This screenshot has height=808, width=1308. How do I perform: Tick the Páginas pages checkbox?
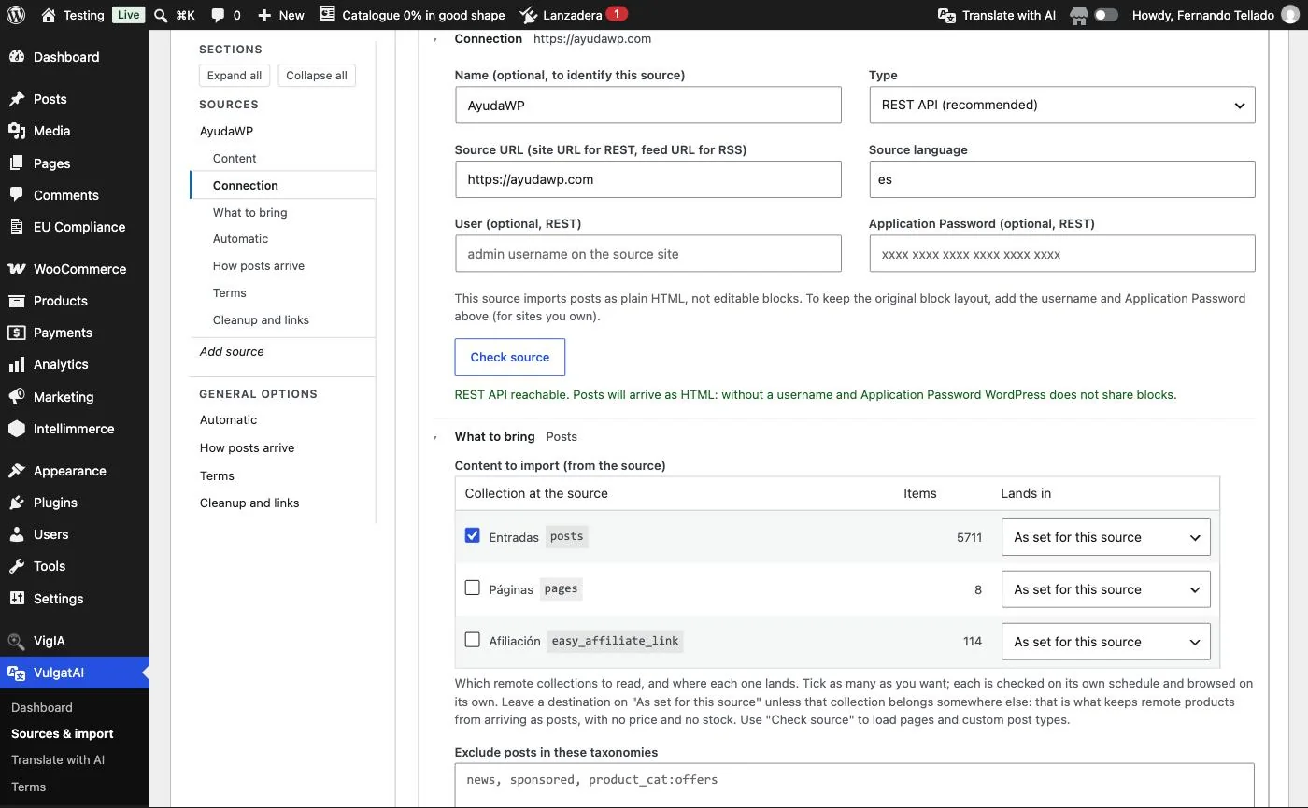pos(473,588)
